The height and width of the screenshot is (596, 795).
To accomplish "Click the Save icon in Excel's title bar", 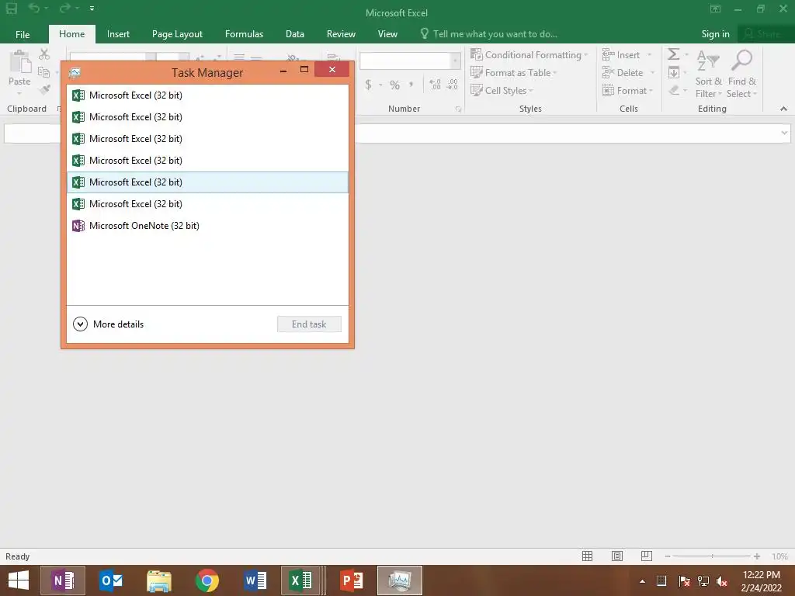I will (11, 8).
